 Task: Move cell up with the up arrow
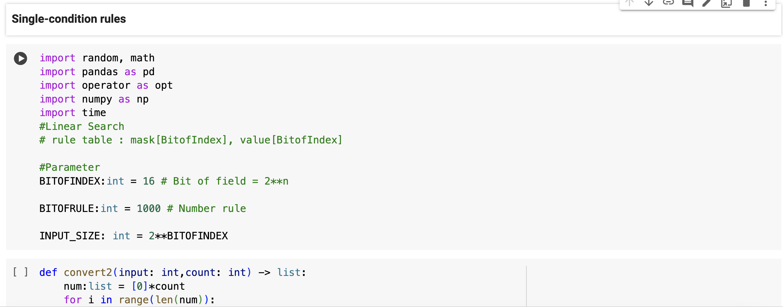pos(629,3)
